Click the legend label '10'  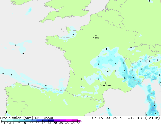point(32,123)
